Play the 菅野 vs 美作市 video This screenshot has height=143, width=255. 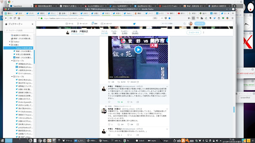138,50
